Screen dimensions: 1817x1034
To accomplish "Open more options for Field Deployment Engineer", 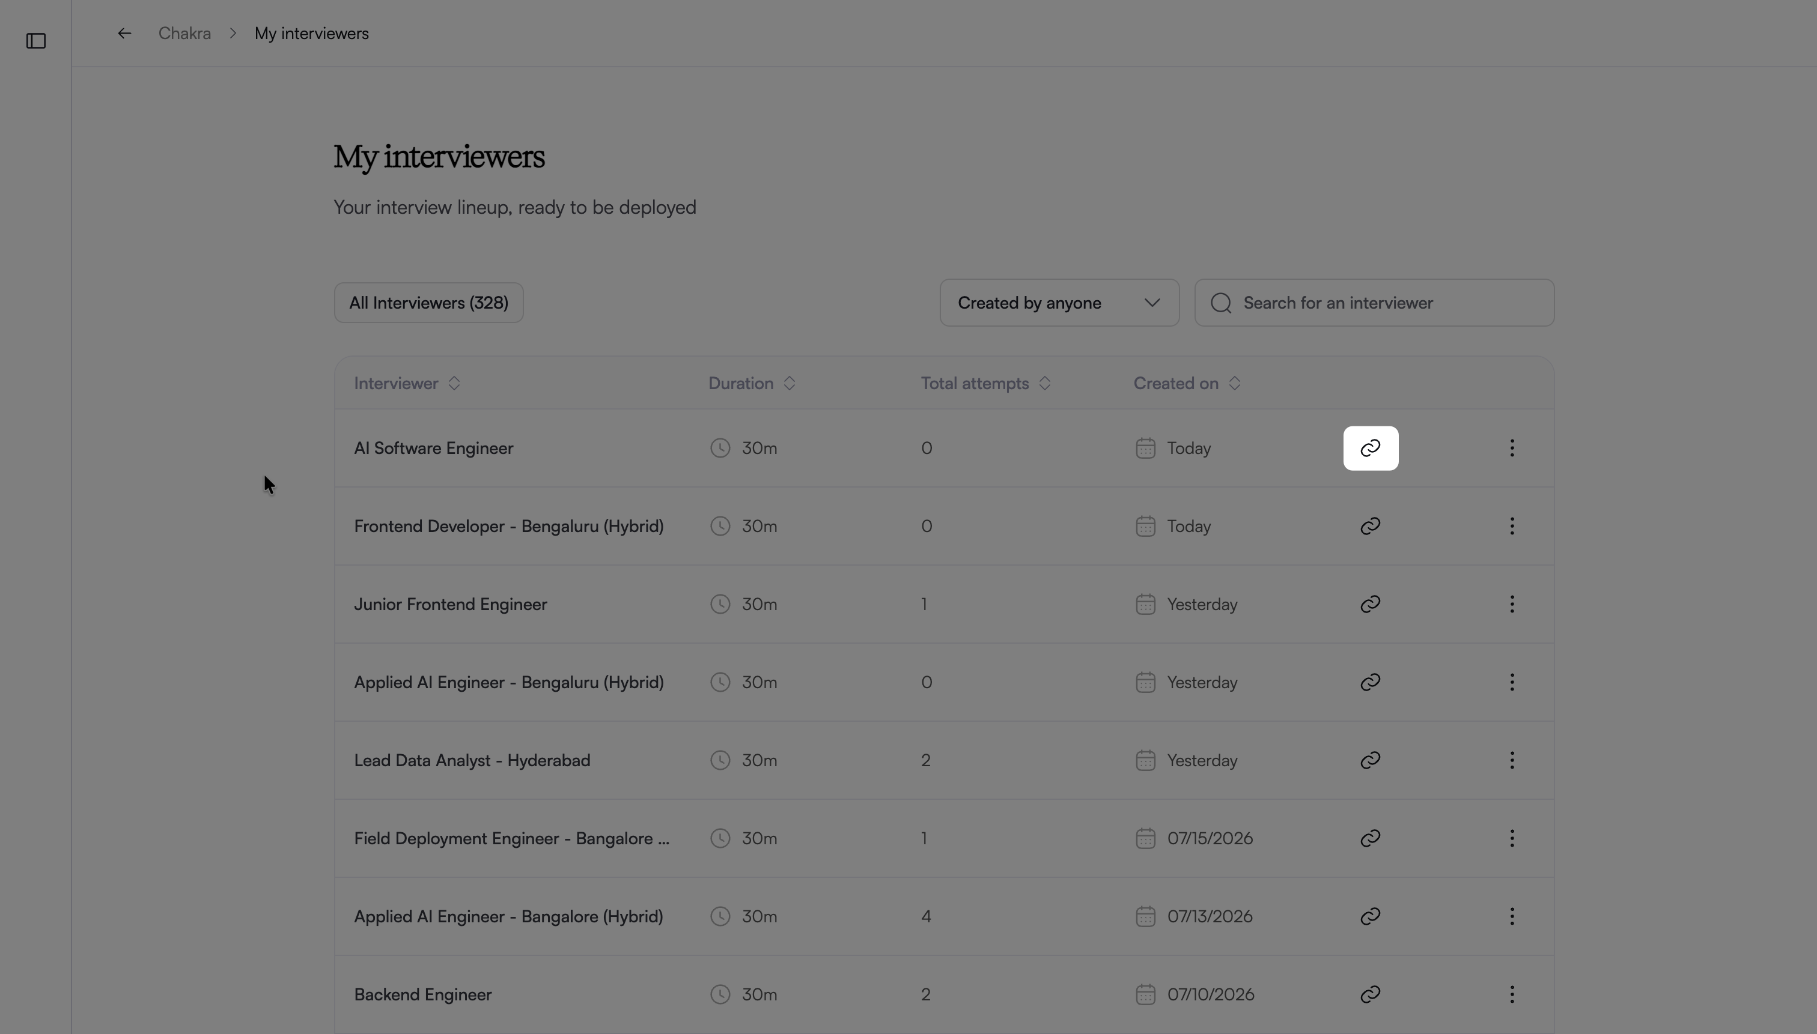I will click(1511, 839).
